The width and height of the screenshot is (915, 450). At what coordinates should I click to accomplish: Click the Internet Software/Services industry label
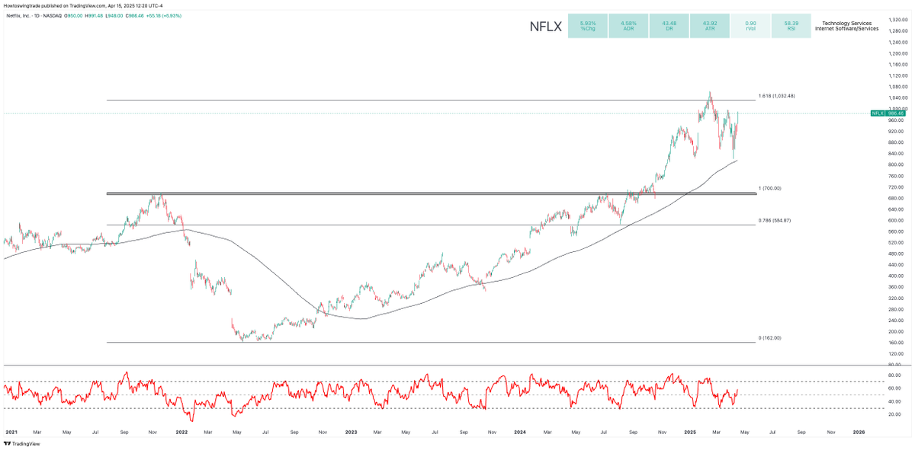point(846,29)
